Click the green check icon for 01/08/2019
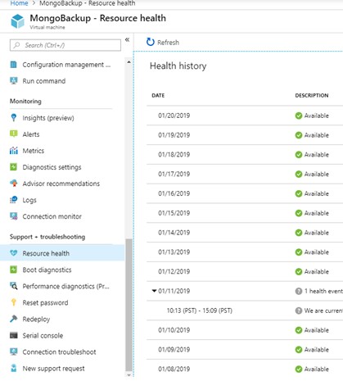 click(299, 370)
